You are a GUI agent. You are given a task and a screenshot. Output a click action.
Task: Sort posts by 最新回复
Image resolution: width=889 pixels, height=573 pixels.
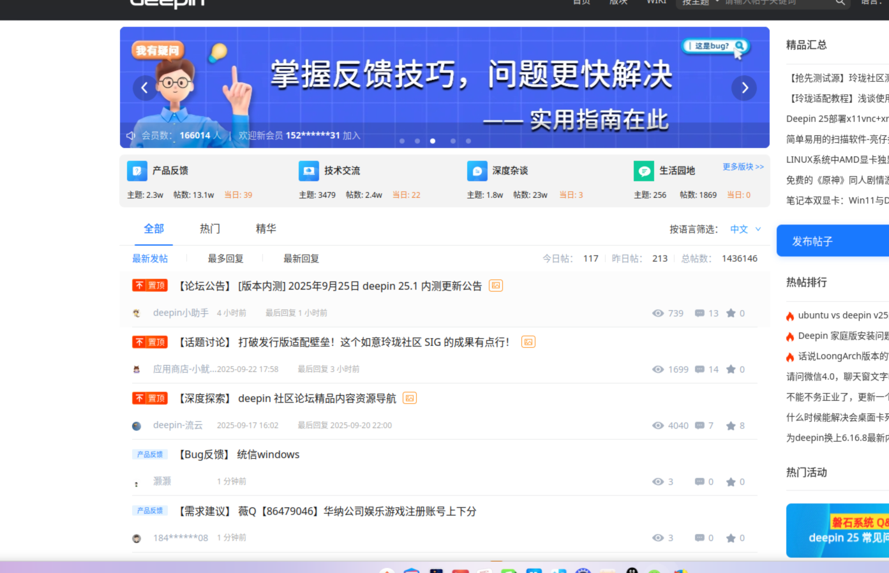(x=301, y=258)
